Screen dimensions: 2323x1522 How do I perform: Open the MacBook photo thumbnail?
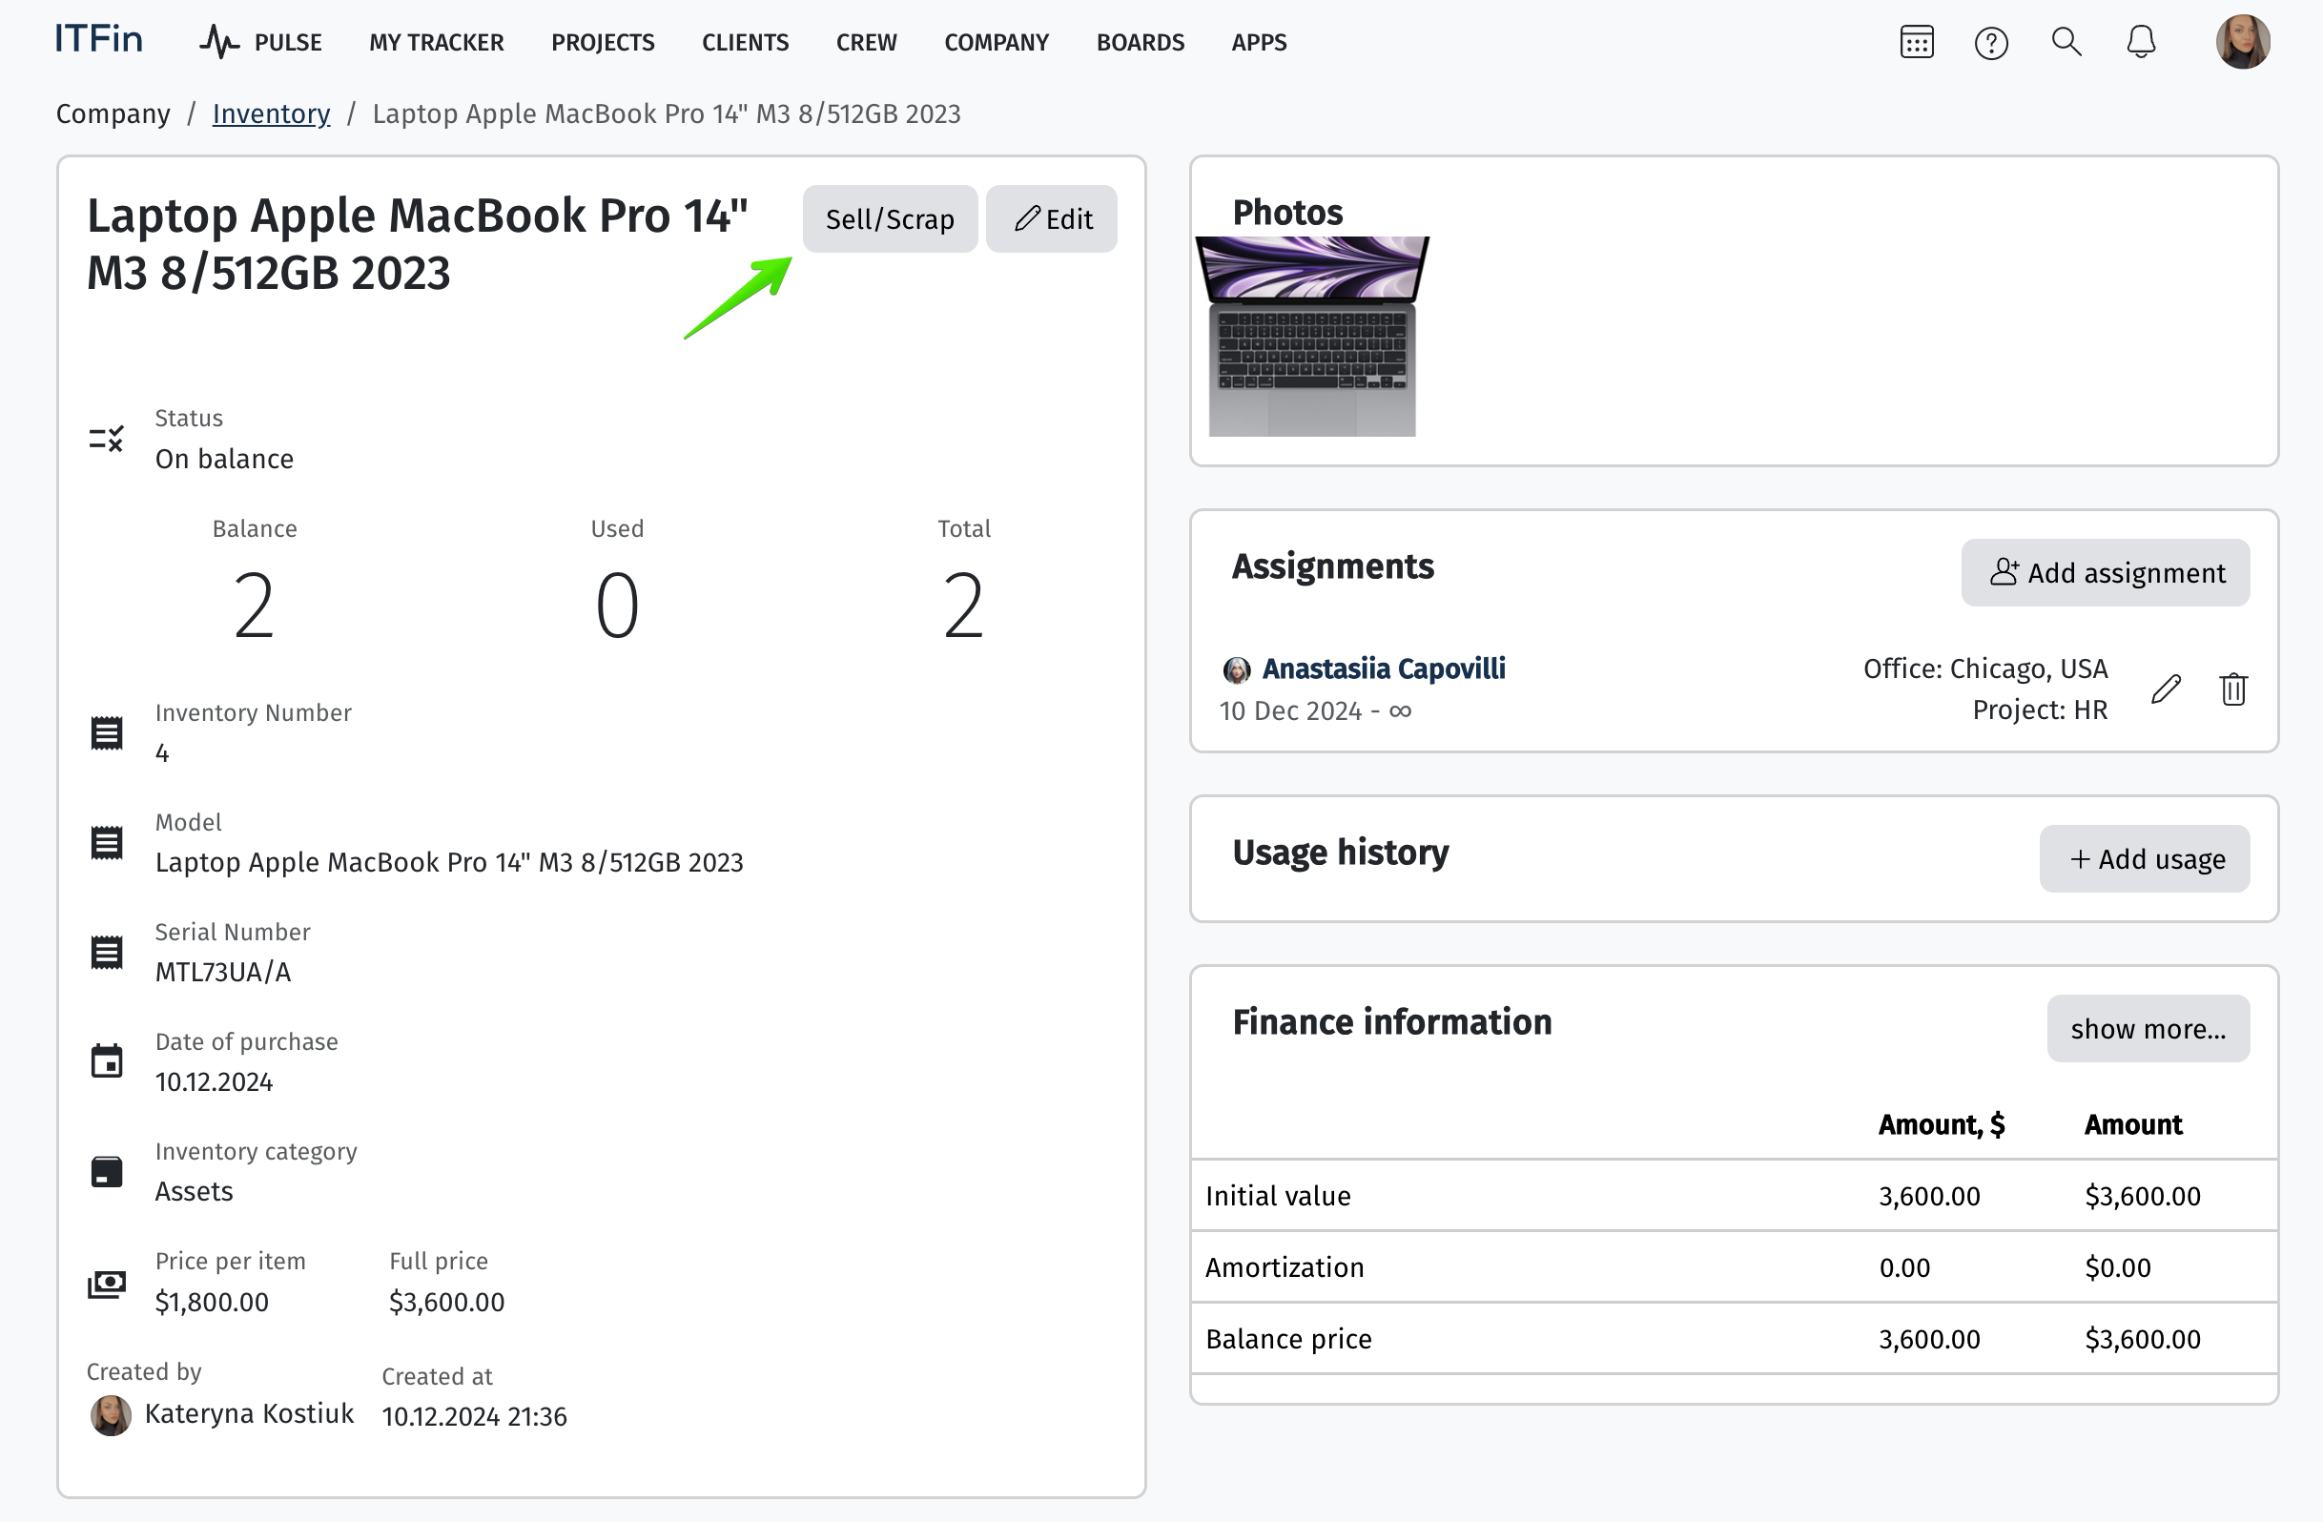(x=1312, y=336)
